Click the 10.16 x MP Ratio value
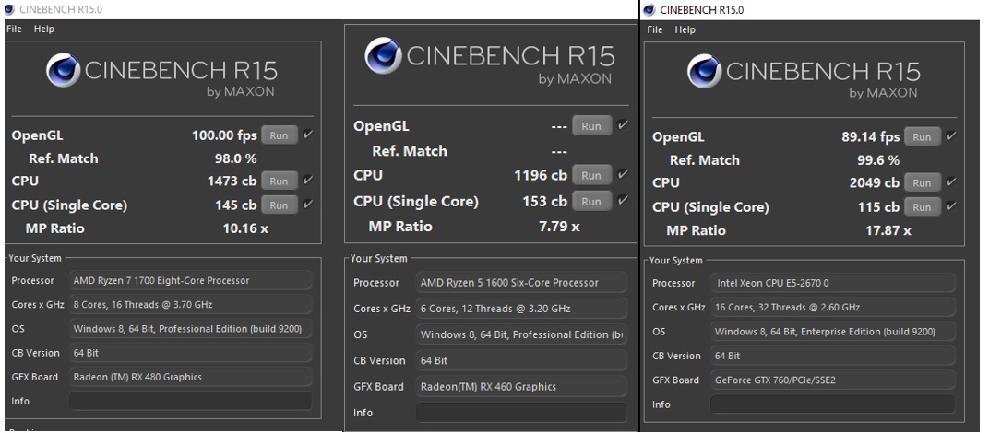This screenshot has width=989, height=433. (x=245, y=228)
